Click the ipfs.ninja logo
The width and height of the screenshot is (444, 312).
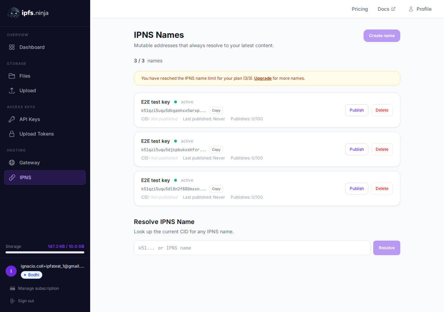click(28, 13)
